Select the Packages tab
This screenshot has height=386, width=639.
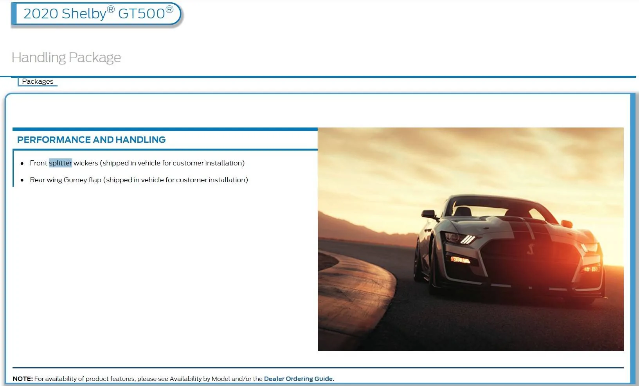tap(38, 81)
